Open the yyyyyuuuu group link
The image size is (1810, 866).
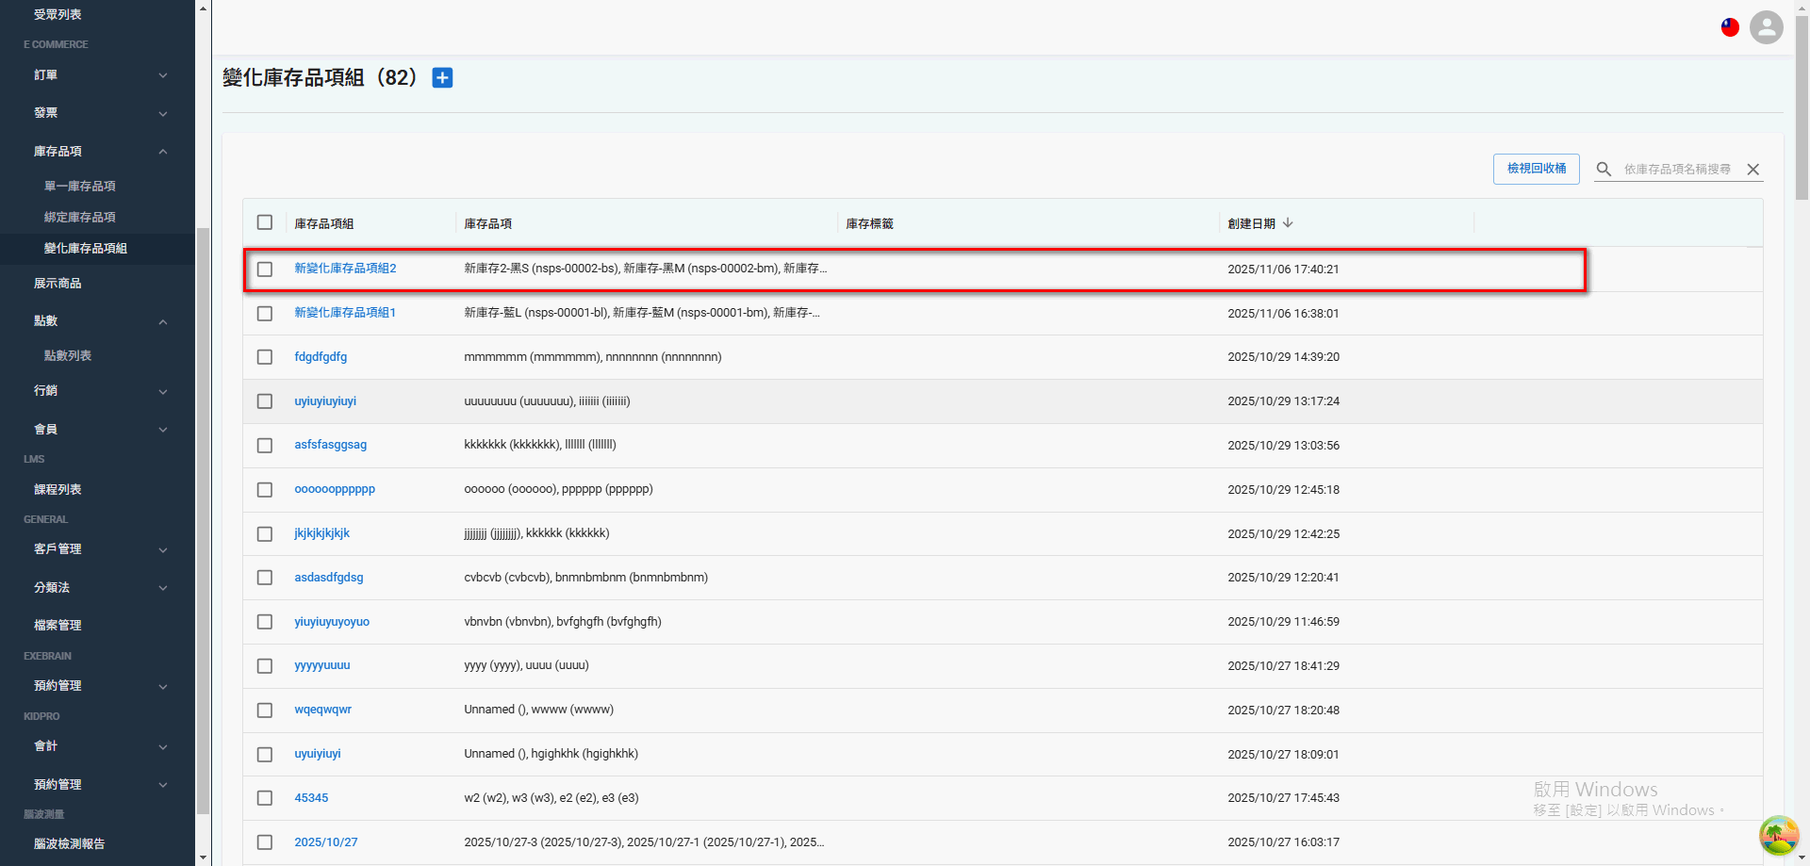pos(322,665)
